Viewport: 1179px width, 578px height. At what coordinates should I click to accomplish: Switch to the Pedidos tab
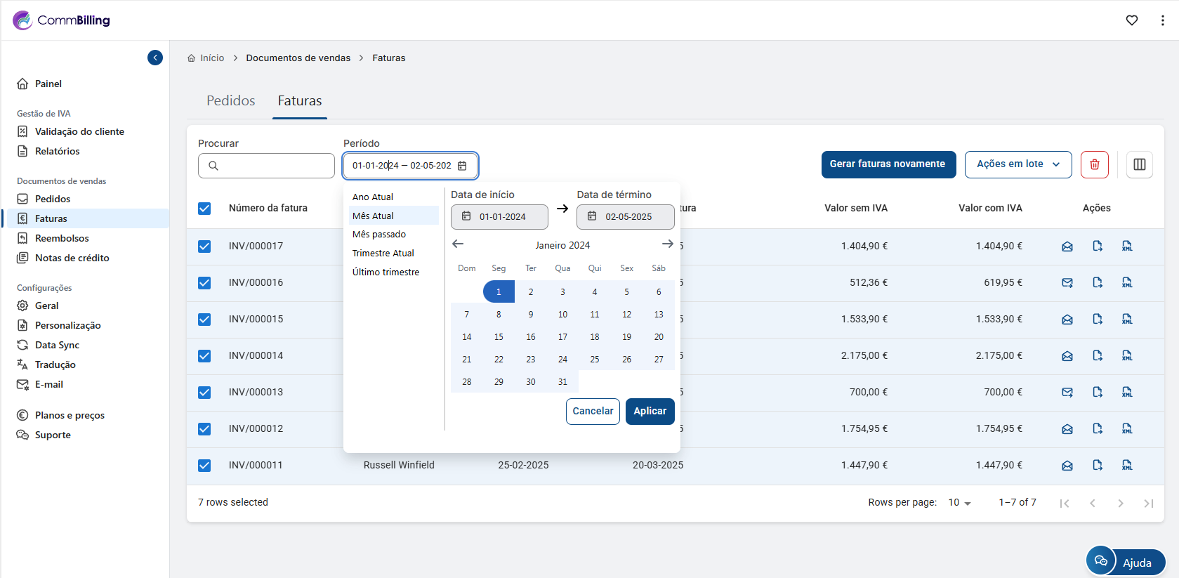(230, 101)
